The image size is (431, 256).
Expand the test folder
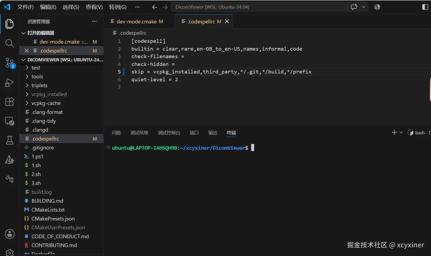[x=61, y=68]
